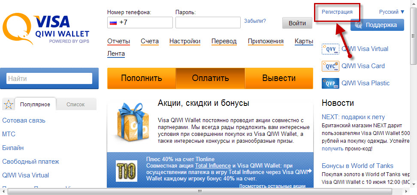Viewport: 417px width, 195px height.
Task: Switch to the Популярное tab
Action: pos(35,105)
